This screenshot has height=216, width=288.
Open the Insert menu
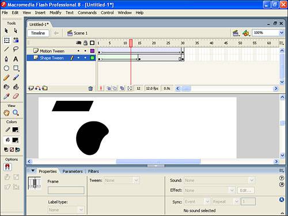40,13
